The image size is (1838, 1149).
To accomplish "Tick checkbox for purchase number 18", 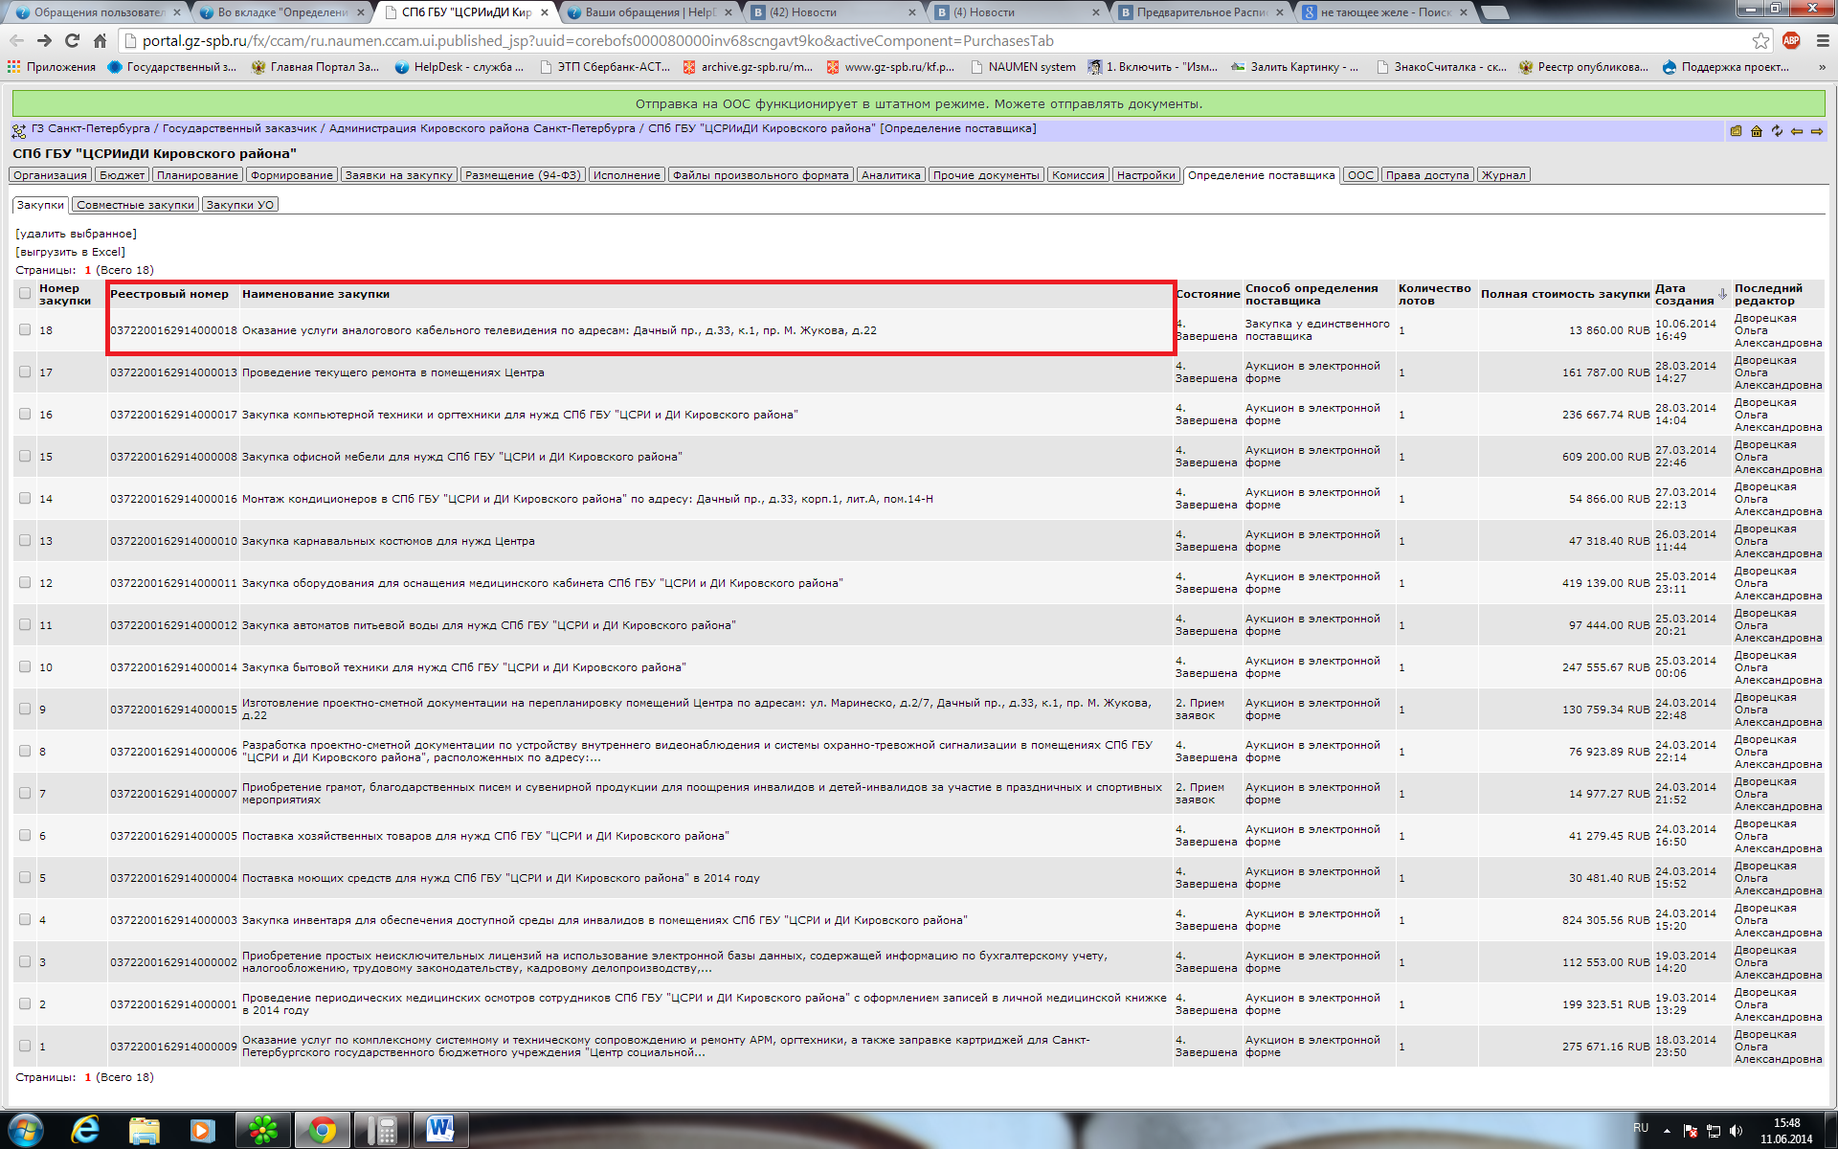I will pyautogui.click(x=25, y=329).
